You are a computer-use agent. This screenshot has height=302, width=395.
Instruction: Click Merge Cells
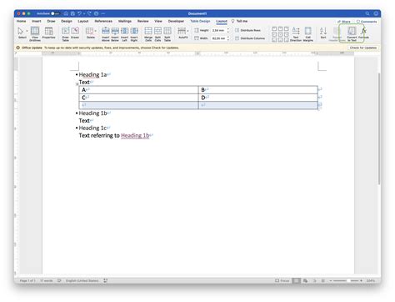coord(148,34)
